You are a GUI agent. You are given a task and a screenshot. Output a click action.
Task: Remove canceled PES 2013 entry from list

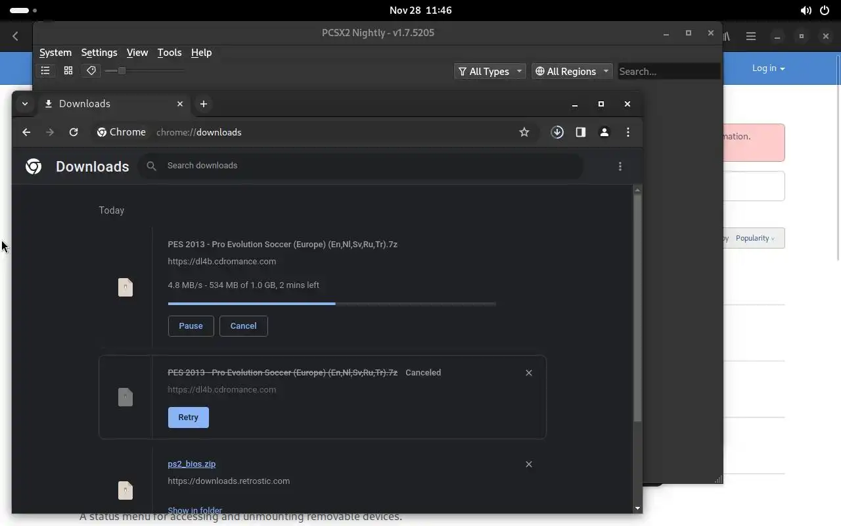[x=529, y=373]
